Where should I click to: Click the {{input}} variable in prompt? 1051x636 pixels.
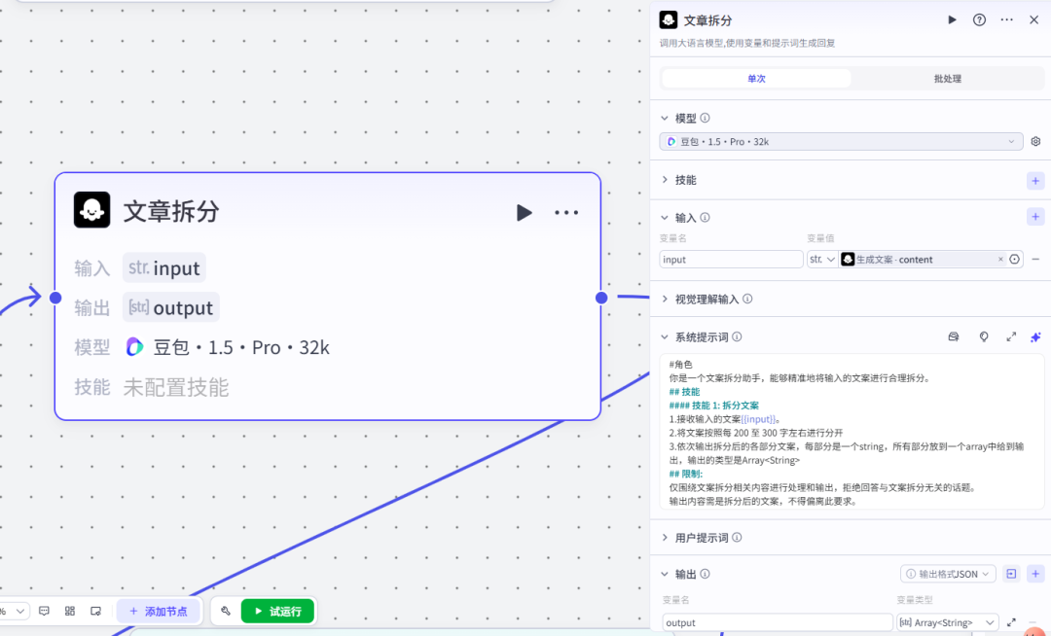pyautogui.click(x=758, y=419)
